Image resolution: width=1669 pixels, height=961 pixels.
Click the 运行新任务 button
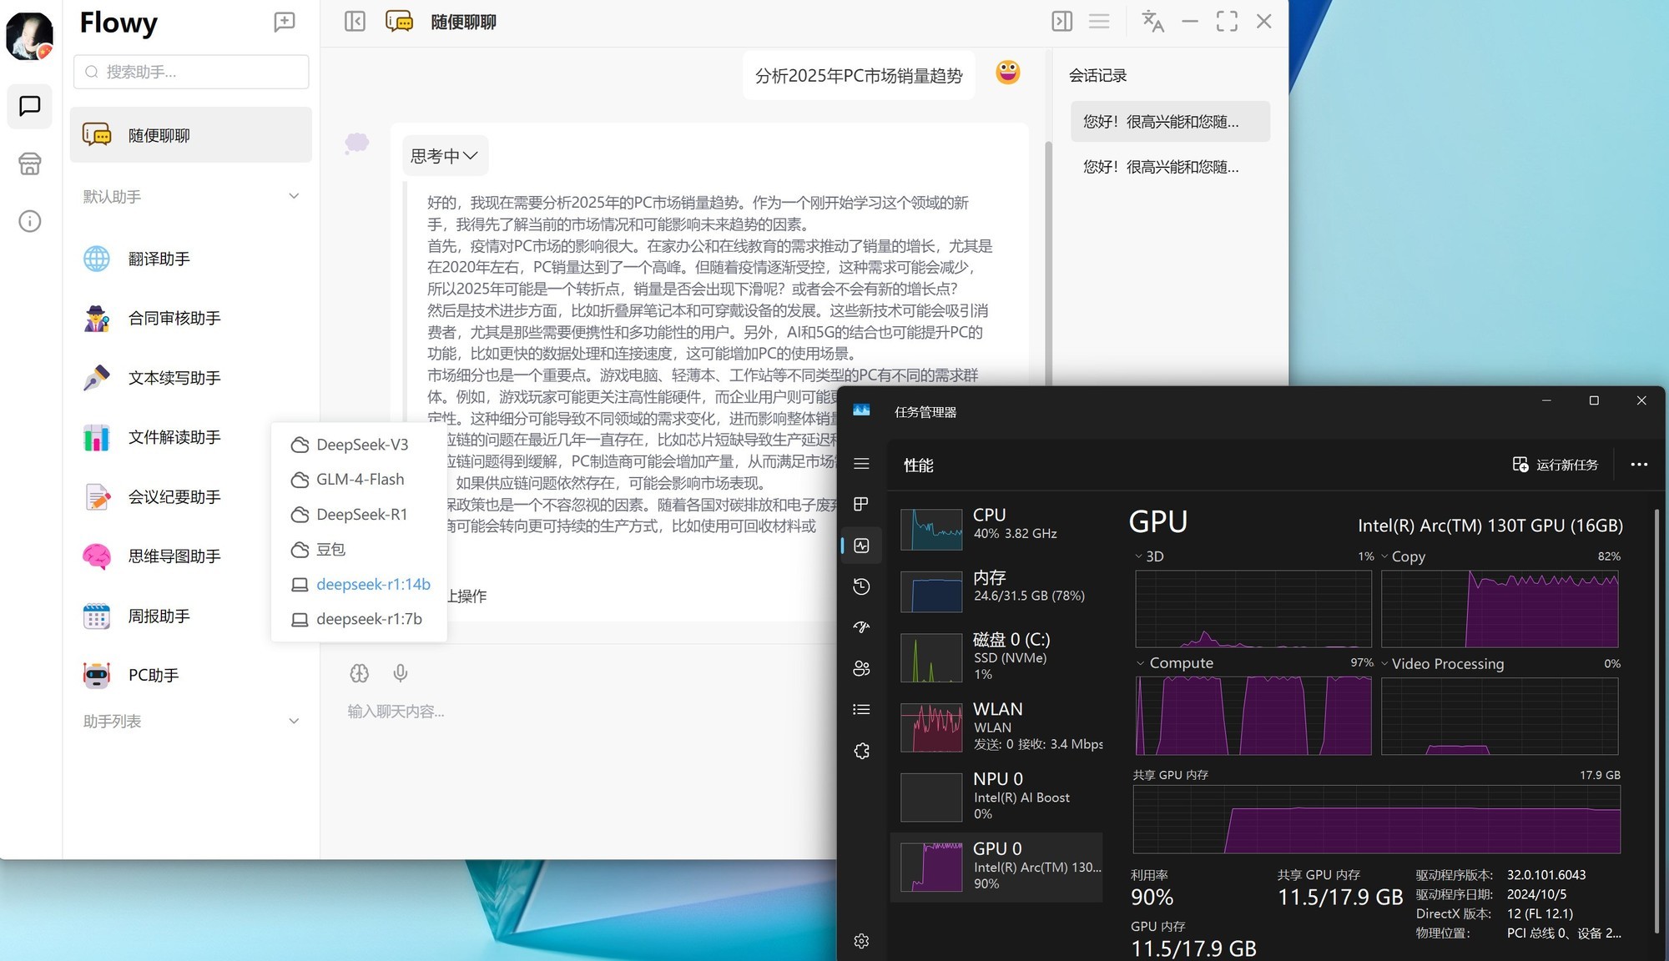(1556, 465)
